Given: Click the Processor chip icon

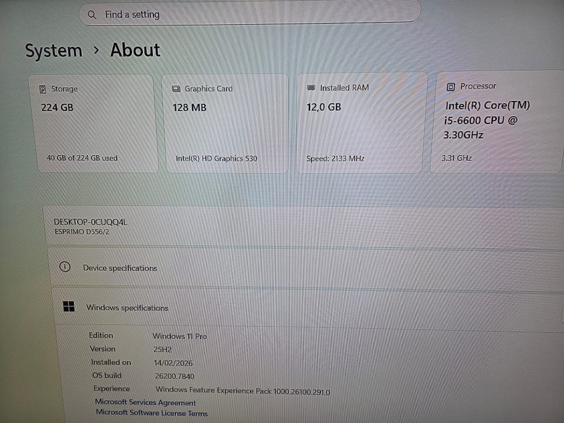Looking at the screenshot, I should pyautogui.click(x=451, y=87).
